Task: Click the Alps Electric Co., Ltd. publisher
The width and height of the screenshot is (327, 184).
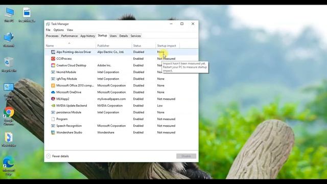Action: pos(111,52)
